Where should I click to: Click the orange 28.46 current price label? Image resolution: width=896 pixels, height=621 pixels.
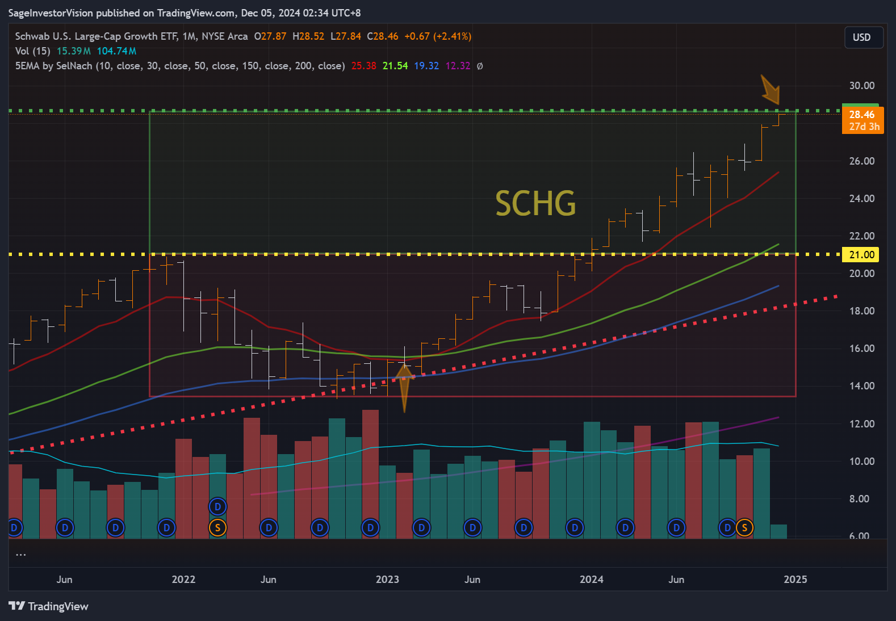(862, 120)
